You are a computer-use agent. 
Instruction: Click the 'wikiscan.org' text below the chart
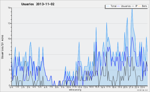[75, 90]
